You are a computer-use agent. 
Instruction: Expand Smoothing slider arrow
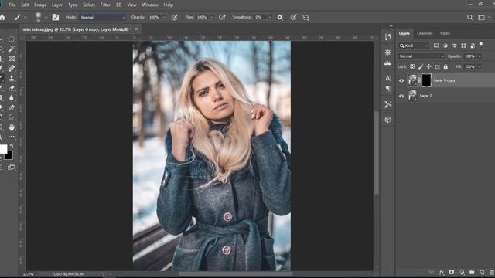coord(270,17)
